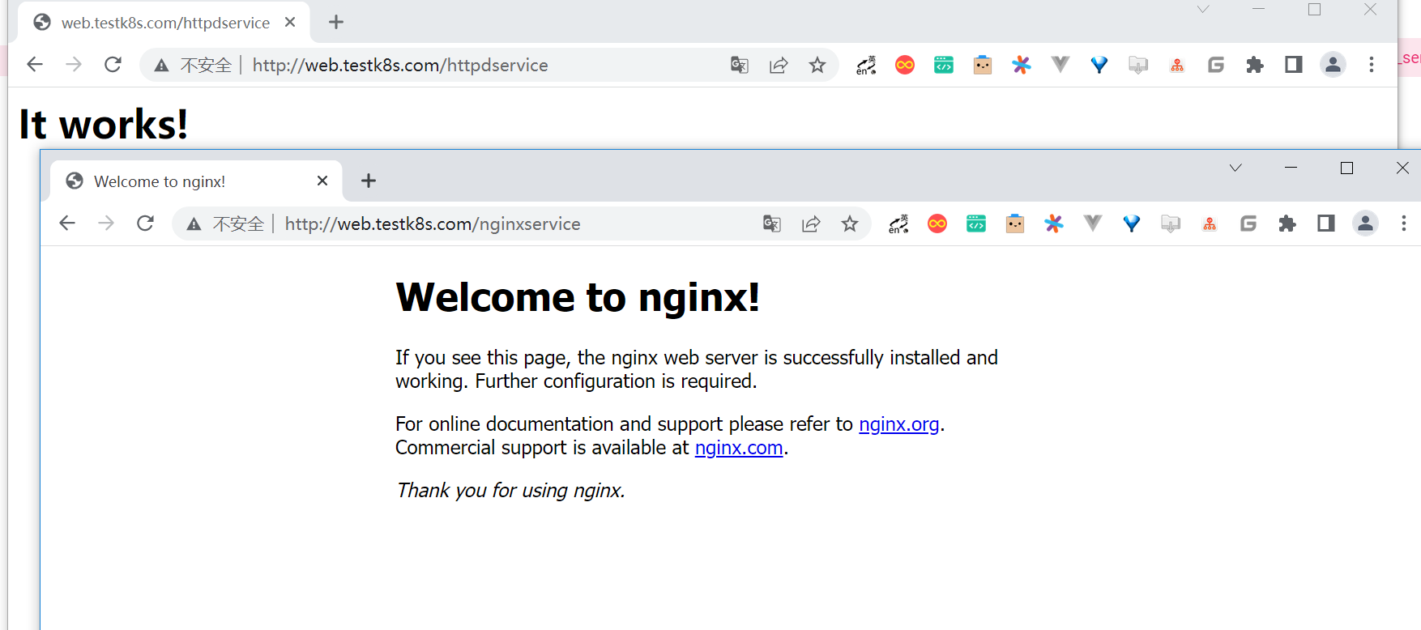This screenshot has width=1421, height=630.
Task: Open the green code extension in httpd window
Action: pos(944,66)
